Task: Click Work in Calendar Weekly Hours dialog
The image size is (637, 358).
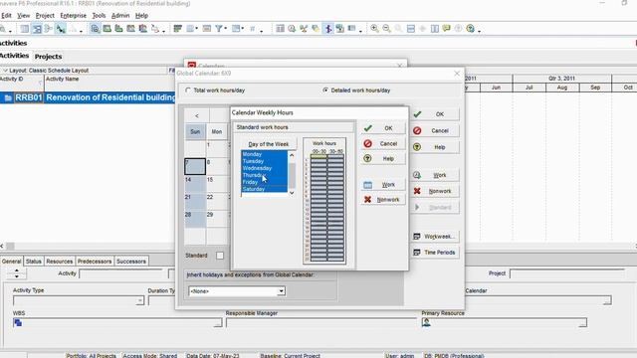Action: pos(382,185)
